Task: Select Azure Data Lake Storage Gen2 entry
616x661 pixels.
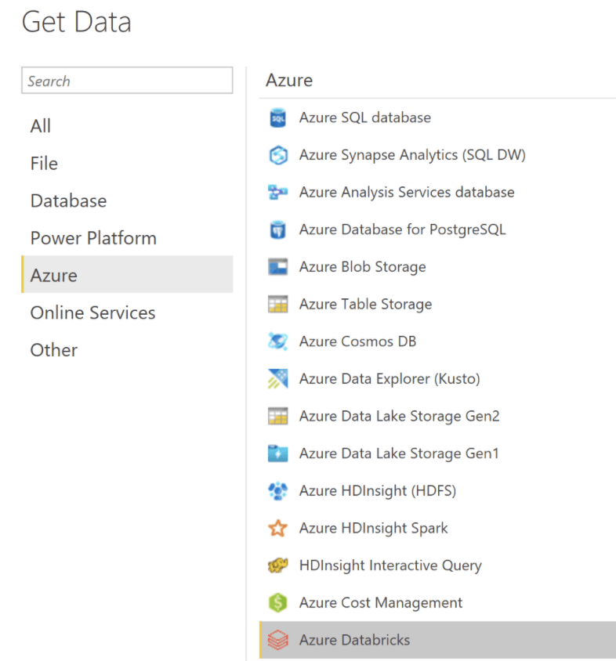Action: (x=399, y=417)
